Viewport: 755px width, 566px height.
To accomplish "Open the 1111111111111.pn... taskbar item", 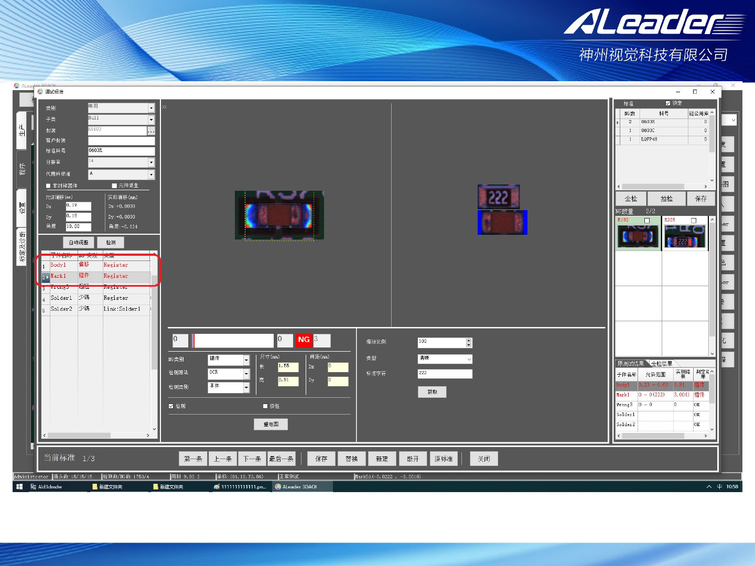I will click(241, 487).
